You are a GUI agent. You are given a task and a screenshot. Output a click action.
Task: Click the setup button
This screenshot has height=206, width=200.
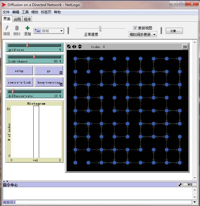19,70
